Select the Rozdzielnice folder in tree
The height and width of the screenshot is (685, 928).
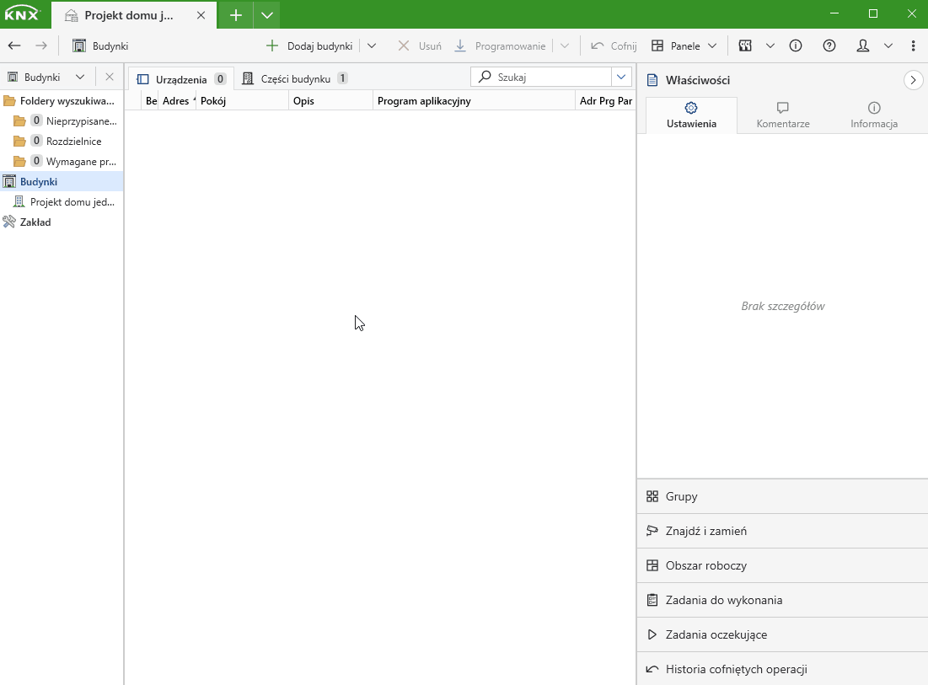73,141
